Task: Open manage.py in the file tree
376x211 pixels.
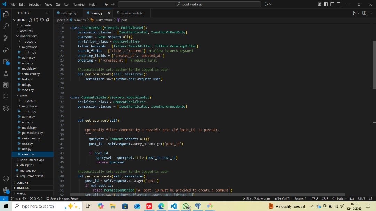Action: point(28,171)
